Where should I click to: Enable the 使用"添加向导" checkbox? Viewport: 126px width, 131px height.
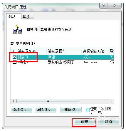pyautogui.click(x=88, y=110)
